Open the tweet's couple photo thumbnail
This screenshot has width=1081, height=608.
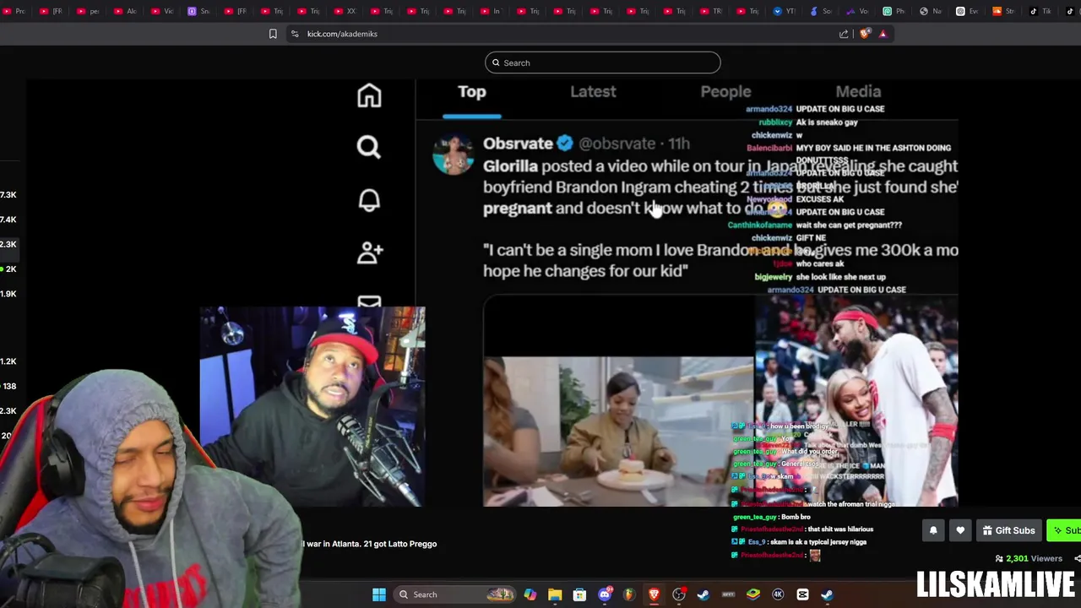pyautogui.click(x=856, y=401)
